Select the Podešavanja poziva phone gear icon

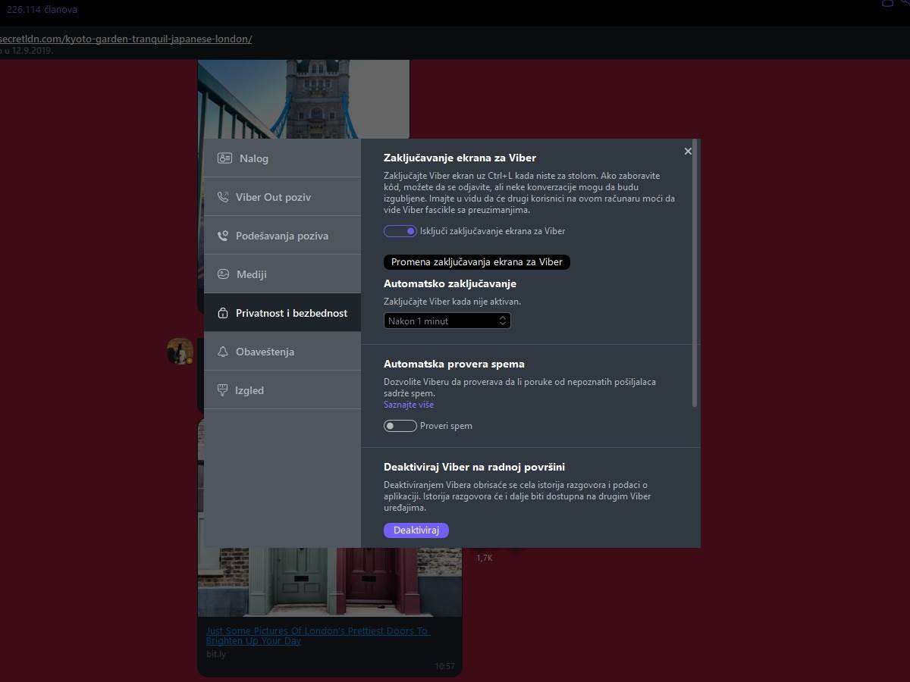click(224, 235)
